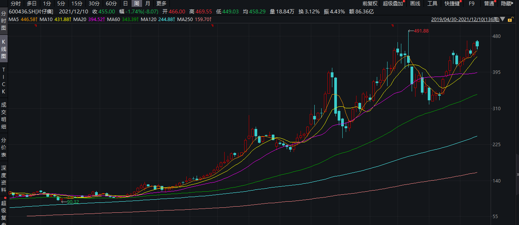Screen dimensions: 519x225
Task: Switch to 多日 multi-day tab
Action: (32, 3)
